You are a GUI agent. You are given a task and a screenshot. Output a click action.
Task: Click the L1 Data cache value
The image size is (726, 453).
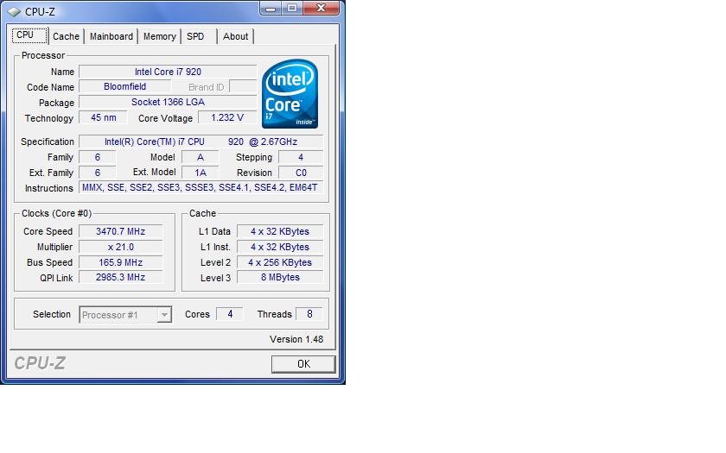(x=280, y=231)
